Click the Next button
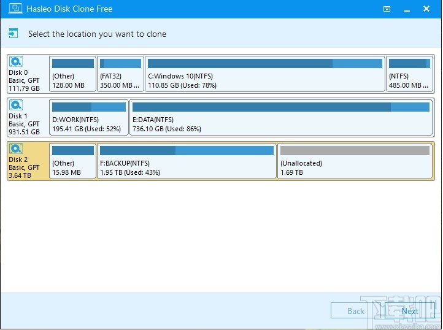 (x=410, y=311)
